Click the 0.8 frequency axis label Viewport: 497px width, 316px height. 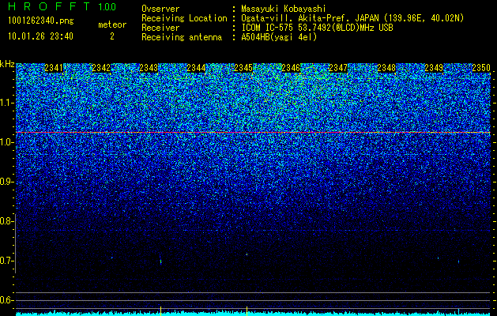[x=6, y=221]
